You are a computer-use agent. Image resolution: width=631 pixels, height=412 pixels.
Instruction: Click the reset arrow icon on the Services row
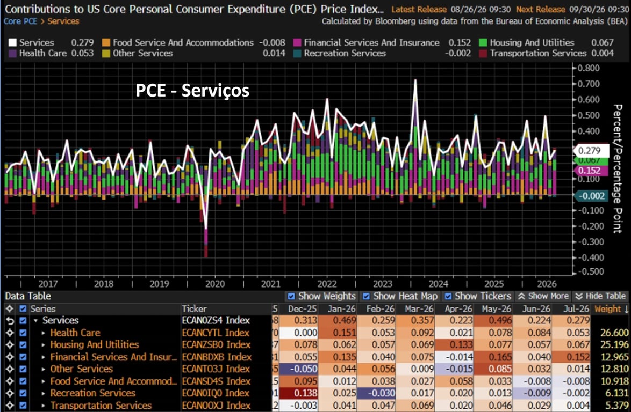[9, 320]
